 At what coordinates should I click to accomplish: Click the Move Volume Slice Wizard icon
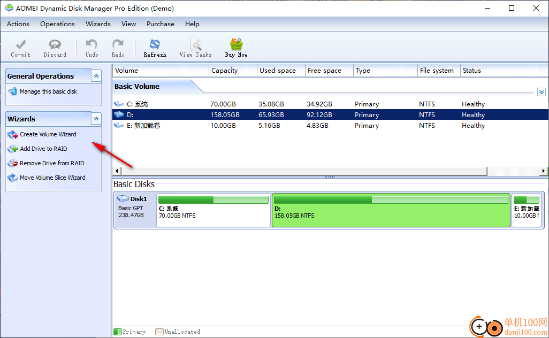(x=13, y=178)
